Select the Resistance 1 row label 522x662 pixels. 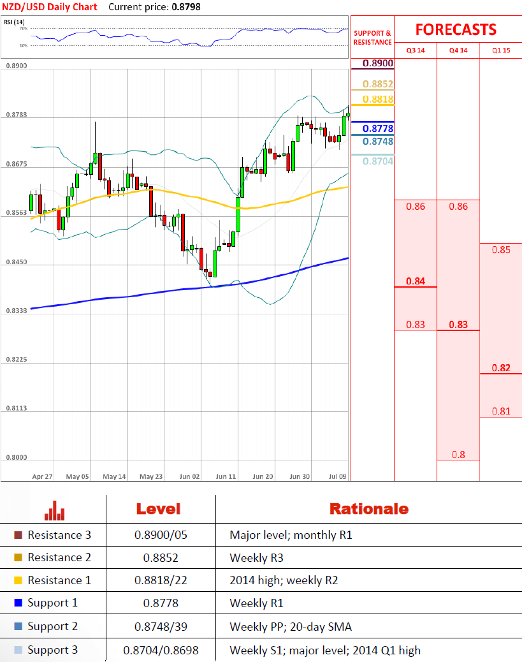pyautogui.click(x=59, y=580)
